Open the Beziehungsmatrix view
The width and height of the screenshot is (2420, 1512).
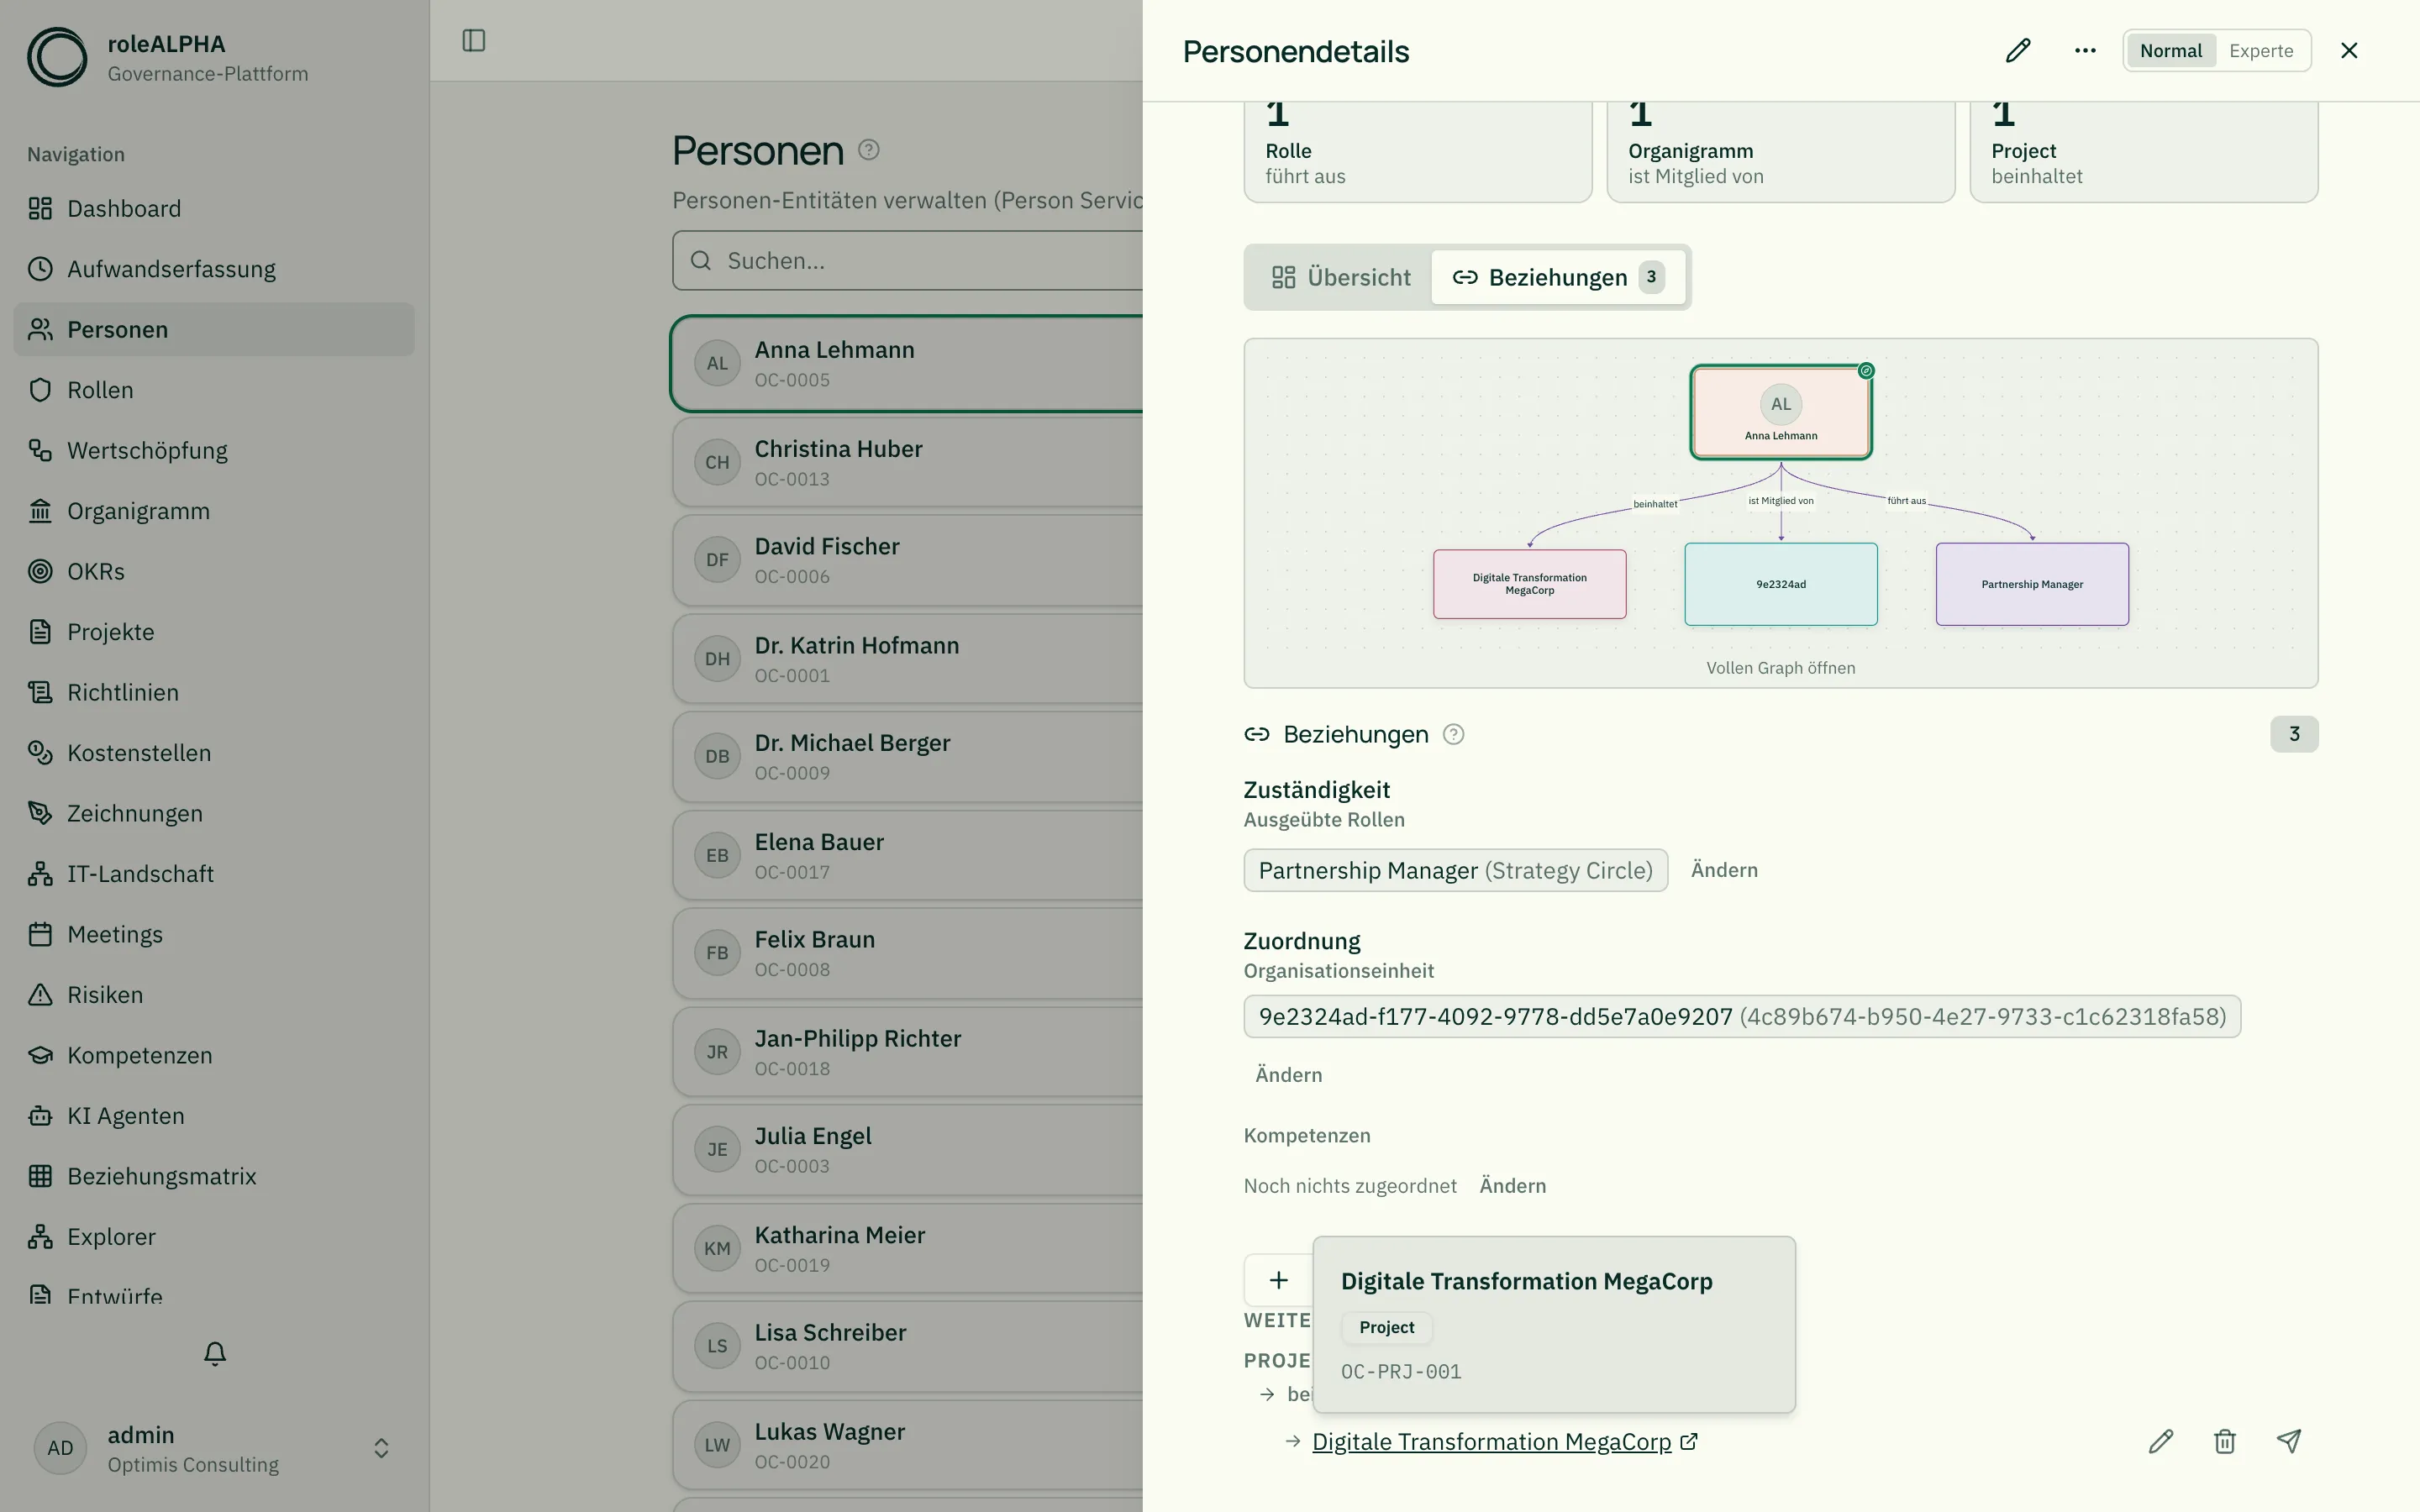tap(214, 1177)
